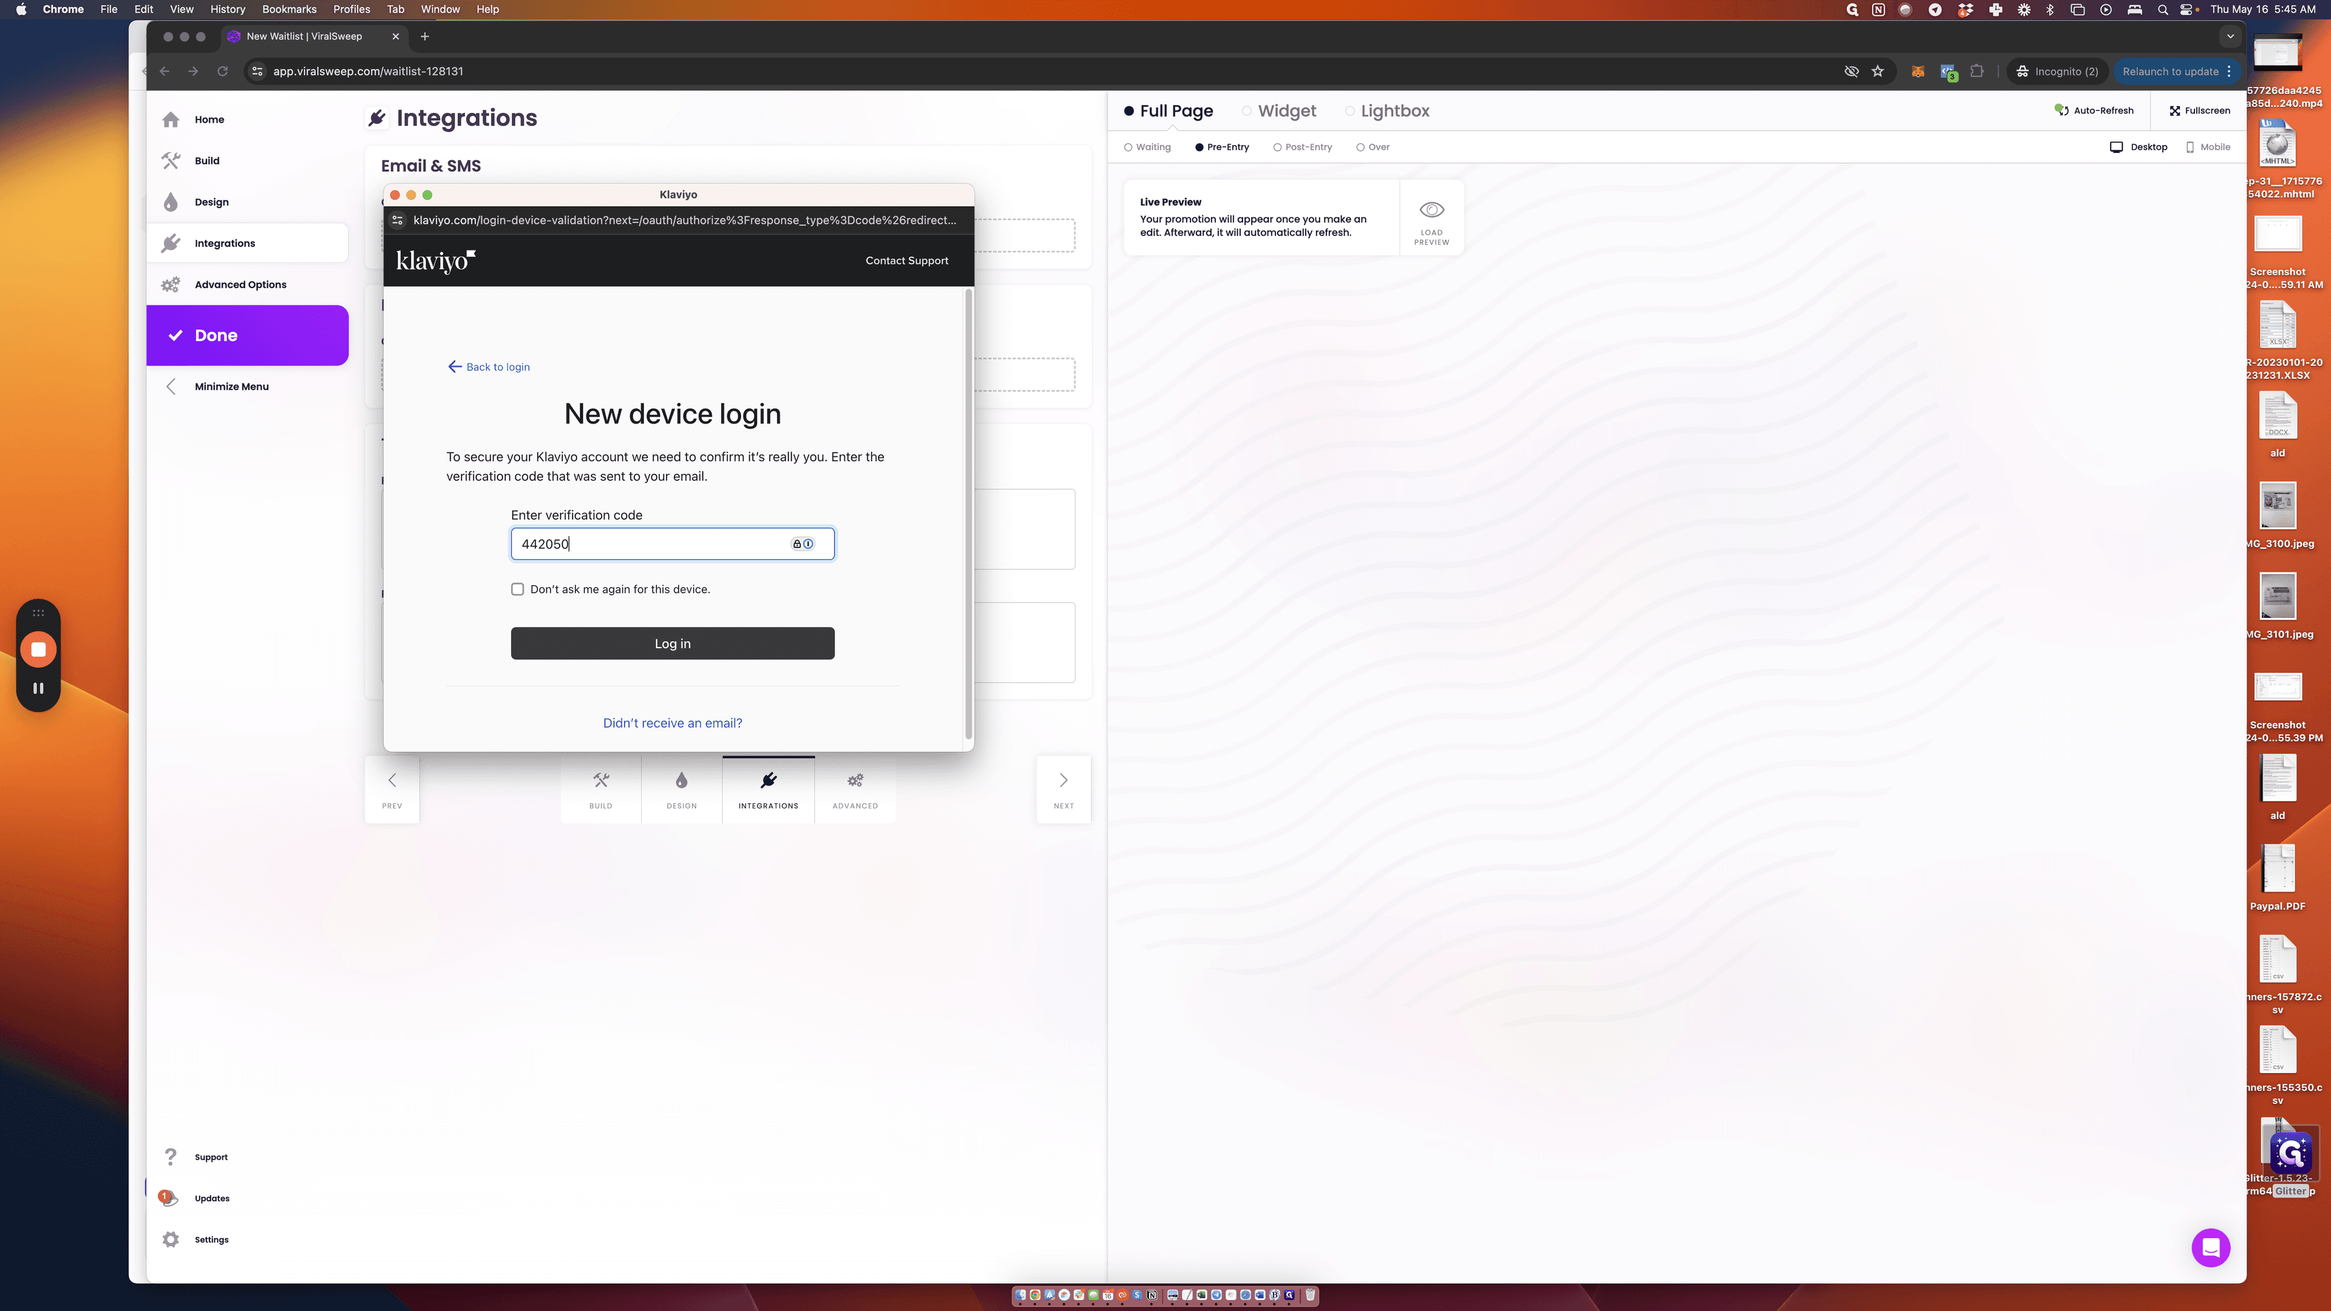Switch preview to Mobile view
Viewport: 2331px width, 1311px height.
tap(2208, 146)
